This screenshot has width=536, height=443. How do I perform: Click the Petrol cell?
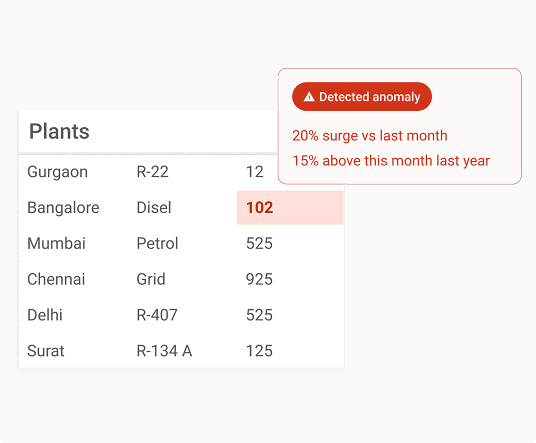157,243
